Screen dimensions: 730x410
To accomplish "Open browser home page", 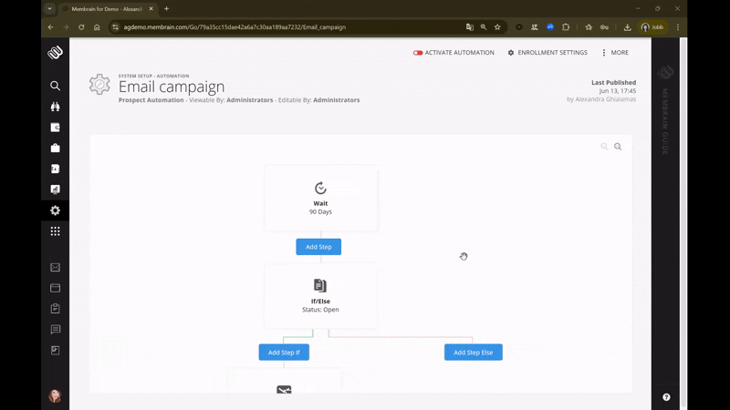I will tap(97, 27).
